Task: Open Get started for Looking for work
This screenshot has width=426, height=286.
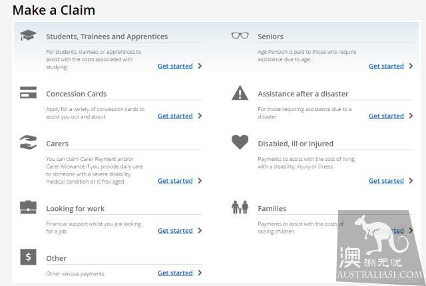Action: tap(175, 231)
